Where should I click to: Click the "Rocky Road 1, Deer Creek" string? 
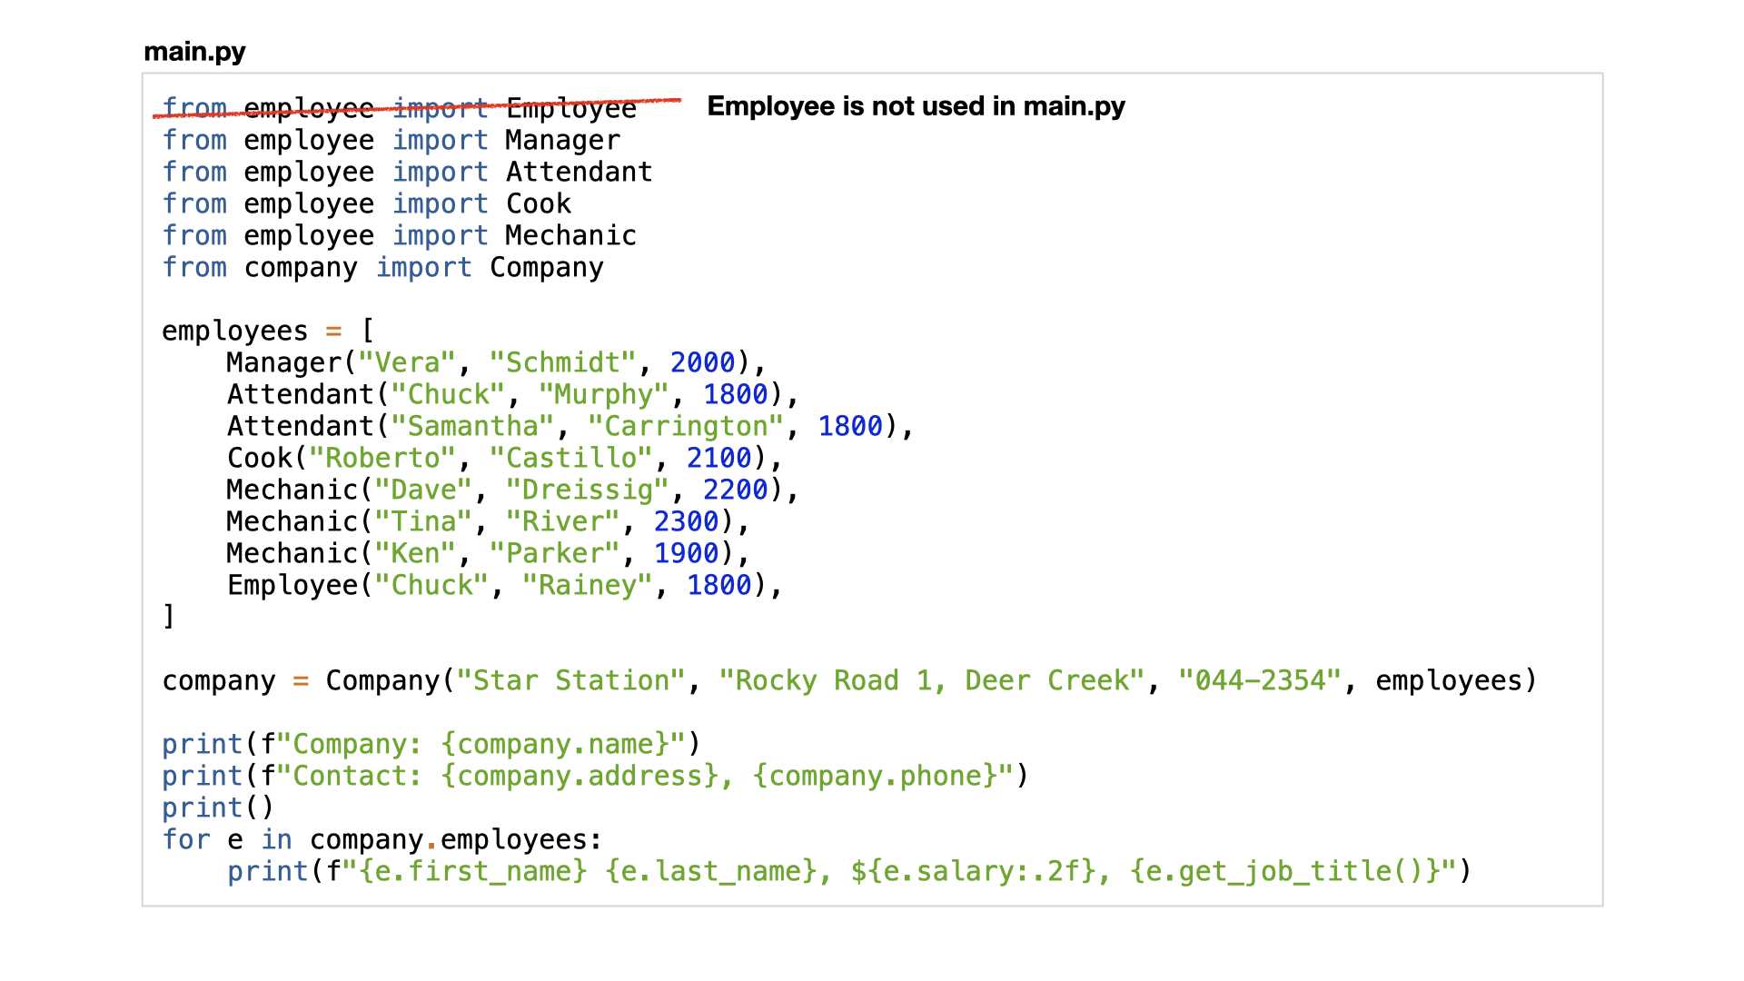[x=931, y=680]
